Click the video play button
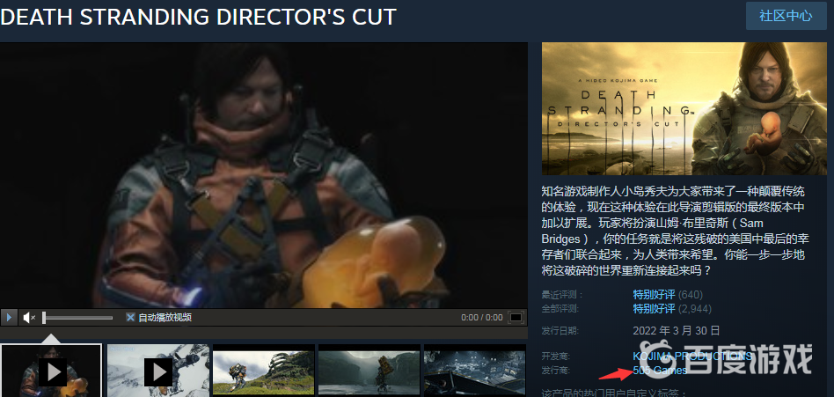The image size is (834, 397). [9, 318]
